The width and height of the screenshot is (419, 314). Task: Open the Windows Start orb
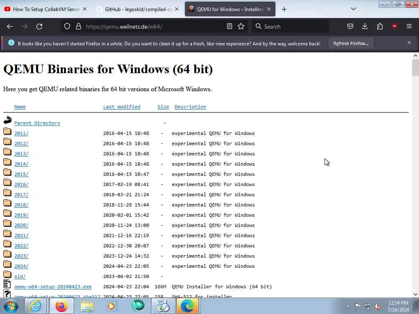pos(11,306)
